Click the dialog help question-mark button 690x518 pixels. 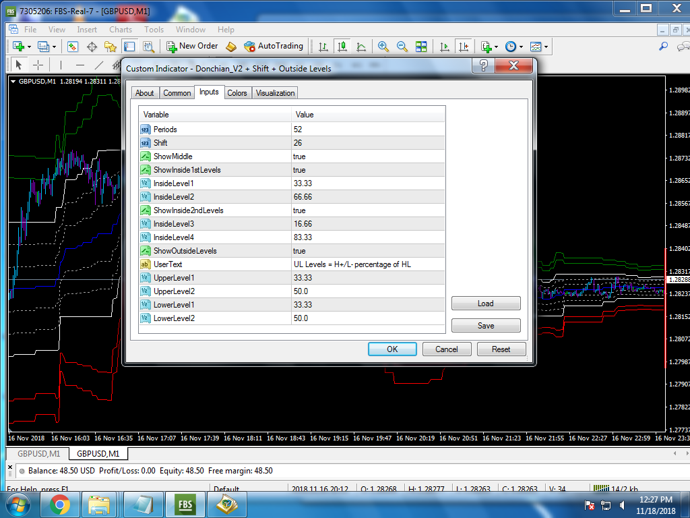pos(483,66)
